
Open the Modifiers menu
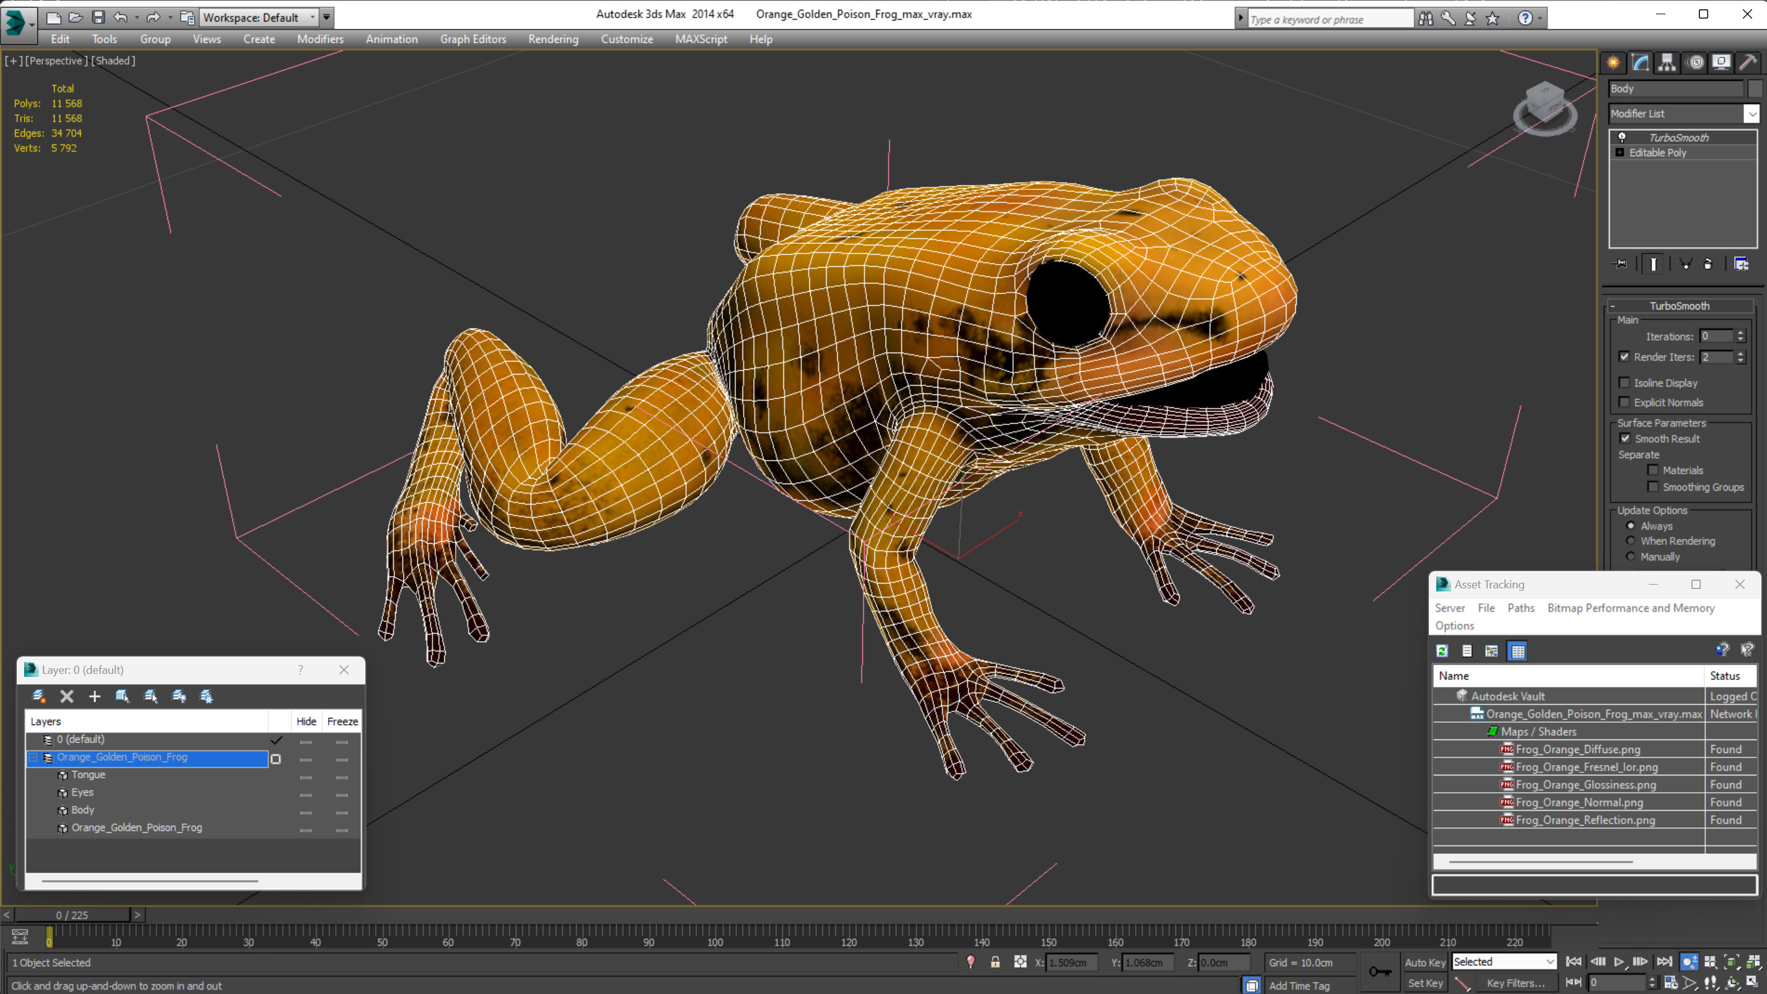320,39
